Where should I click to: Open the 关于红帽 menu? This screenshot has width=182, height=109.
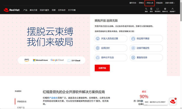point(72,10)
